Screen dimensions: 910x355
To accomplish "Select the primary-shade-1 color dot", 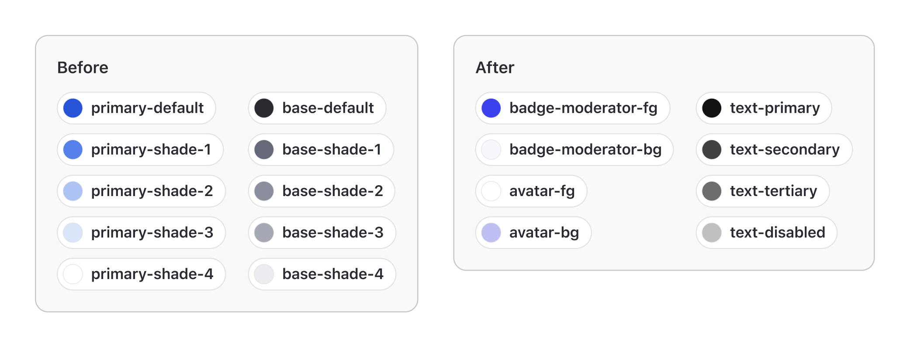I will pyautogui.click(x=73, y=150).
